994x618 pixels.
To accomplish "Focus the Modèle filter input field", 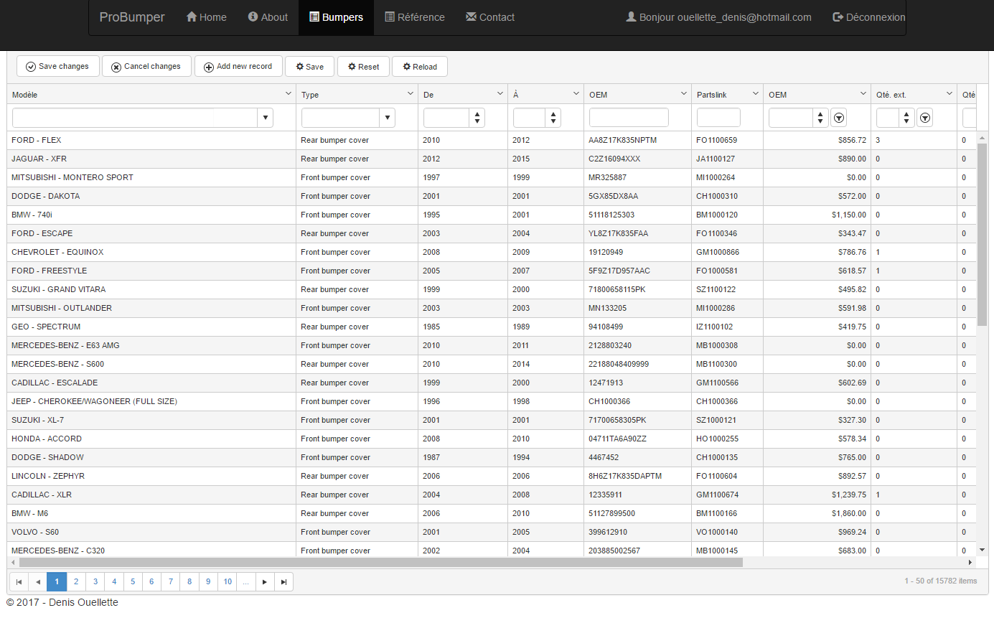I will (x=135, y=118).
